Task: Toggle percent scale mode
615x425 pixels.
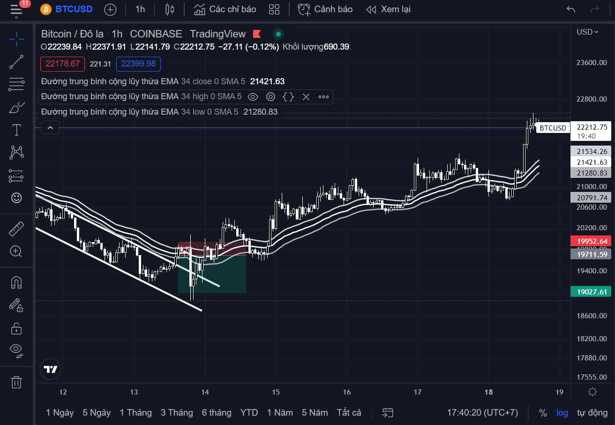Action: pyautogui.click(x=543, y=412)
